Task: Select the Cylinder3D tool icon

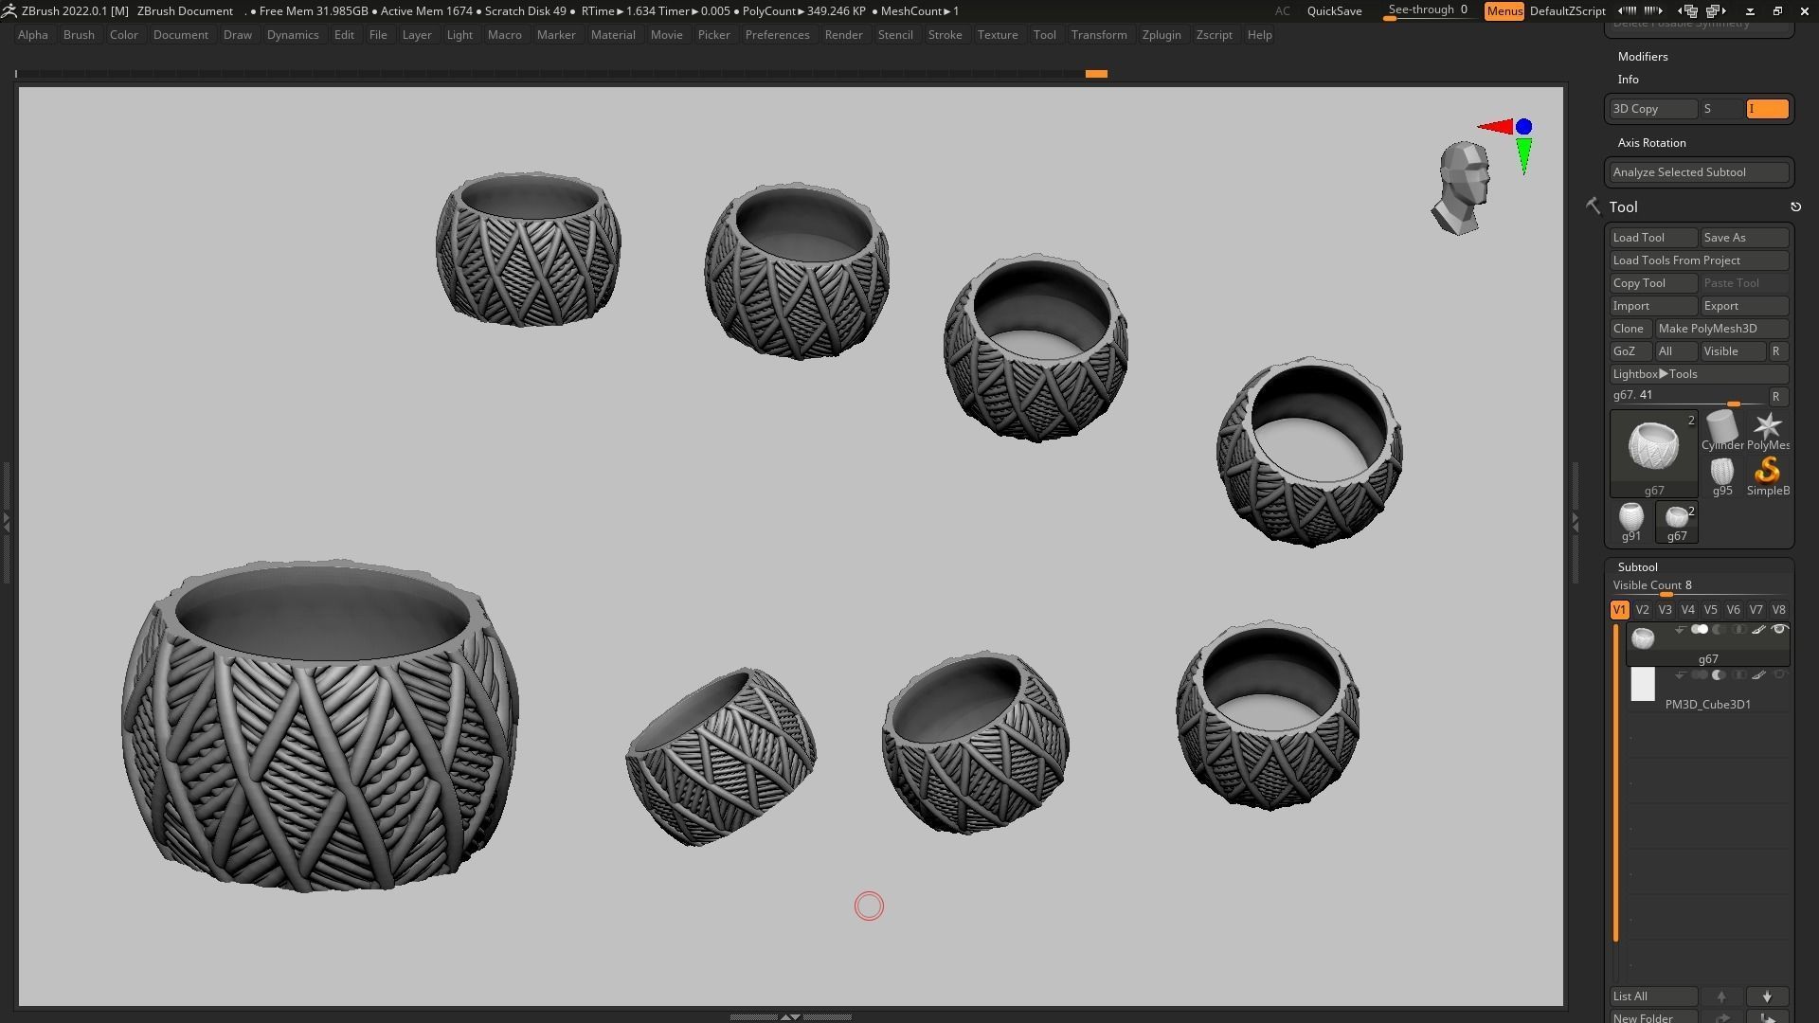Action: (x=1721, y=430)
